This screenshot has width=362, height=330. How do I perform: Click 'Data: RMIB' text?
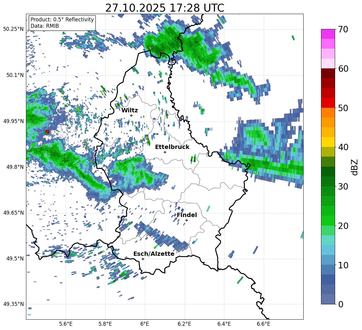pyautogui.click(x=45, y=26)
